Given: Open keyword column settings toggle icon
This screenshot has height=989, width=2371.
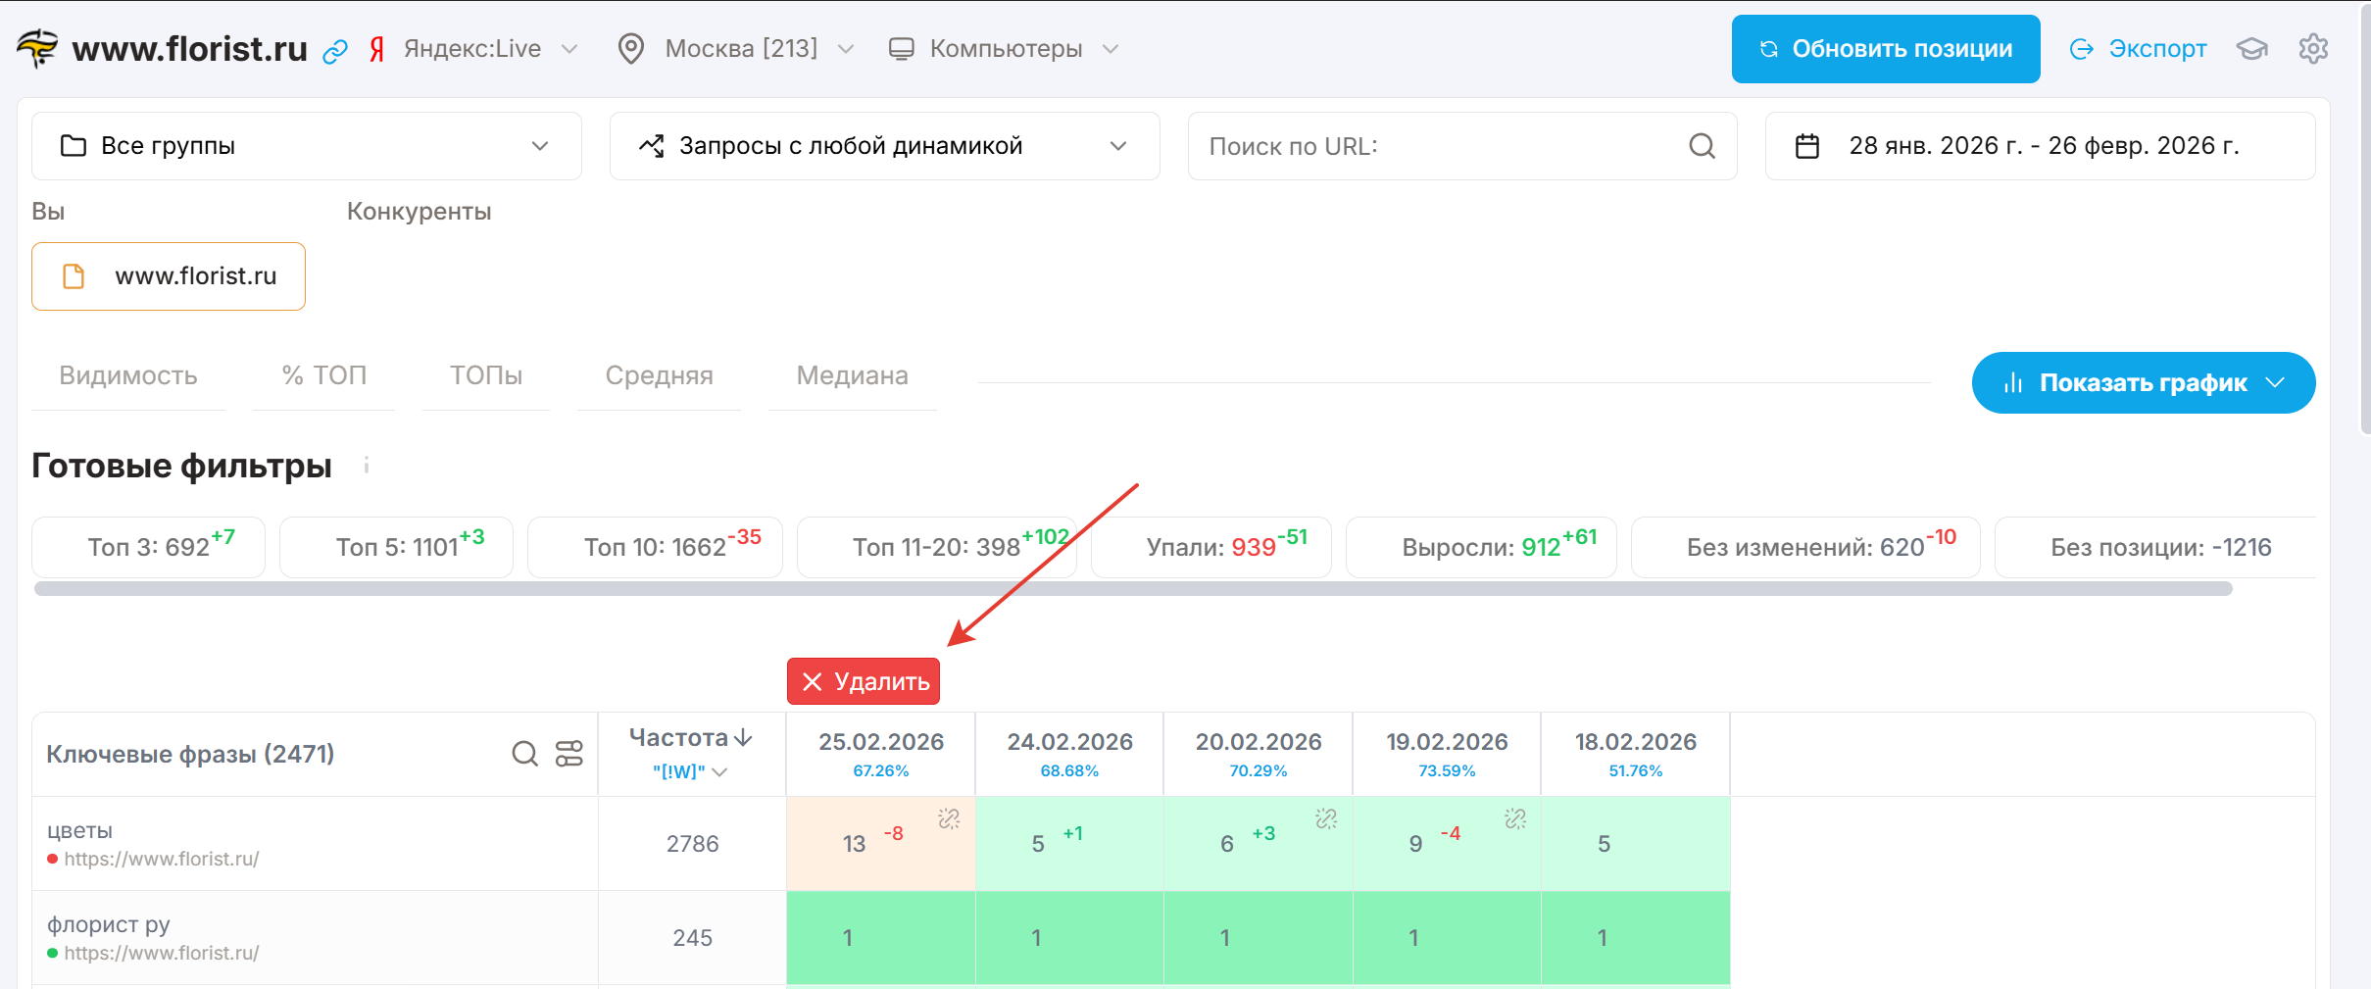Looking at the screenshot, I should pos(569,754).
